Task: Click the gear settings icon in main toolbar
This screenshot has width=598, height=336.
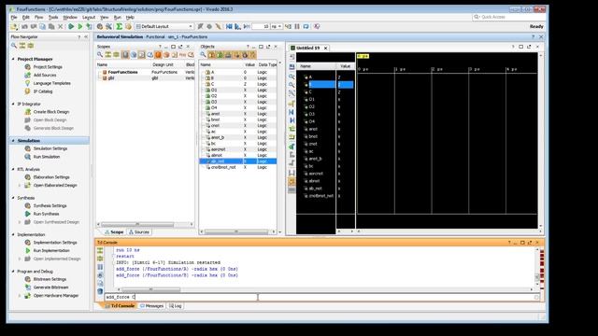Action: click(100, 27)
